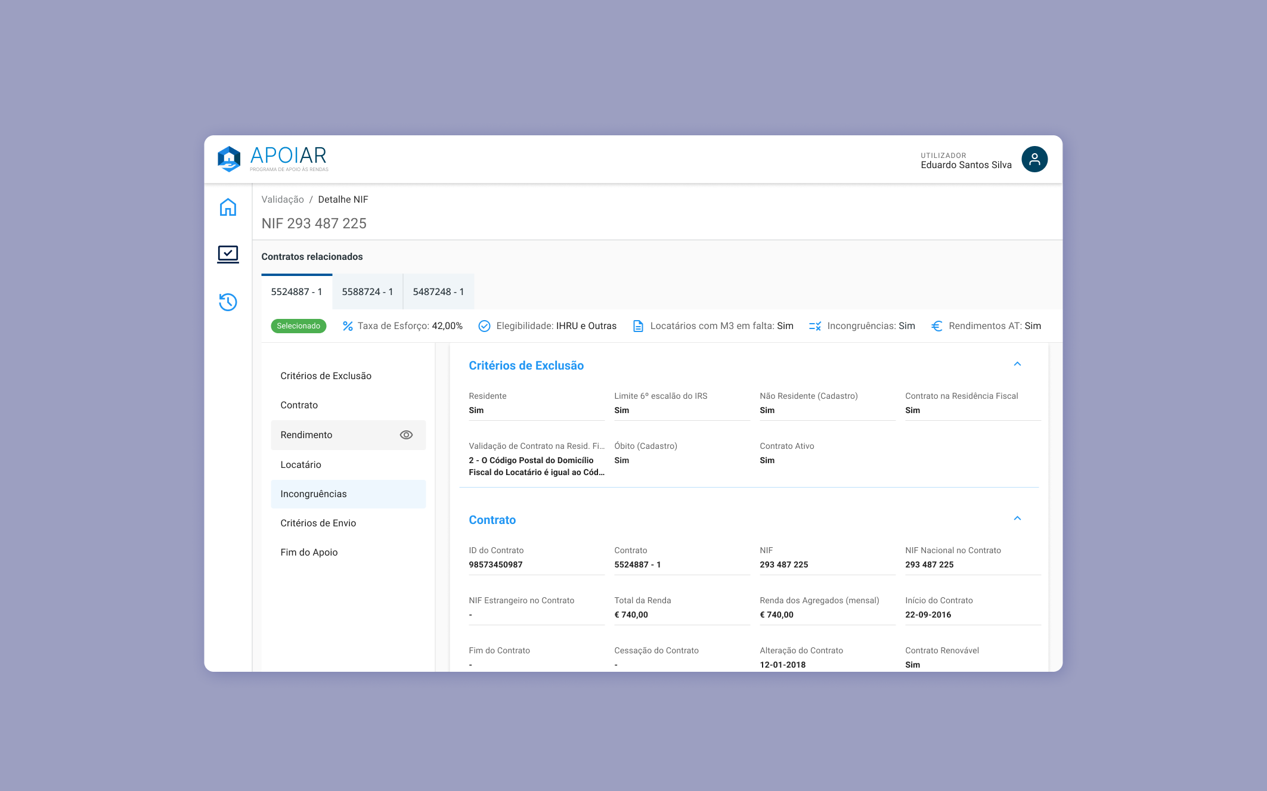The image size is (1267, 791).
Task: Open Critérios de Envio navigation item
Action: (318, 523)
